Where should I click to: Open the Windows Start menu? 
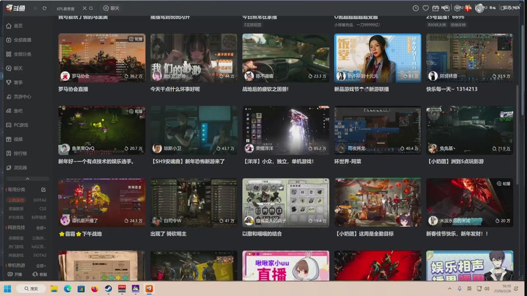pyautogui.click(x=7, y=289)
